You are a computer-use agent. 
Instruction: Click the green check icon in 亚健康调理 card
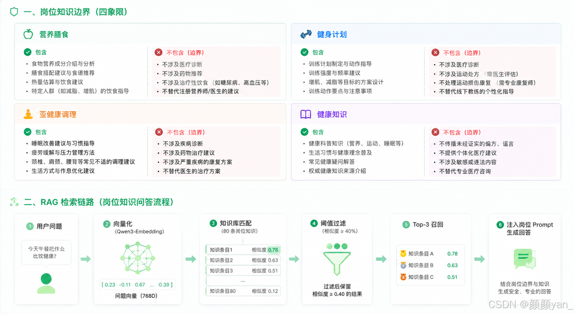pos(27,132)
